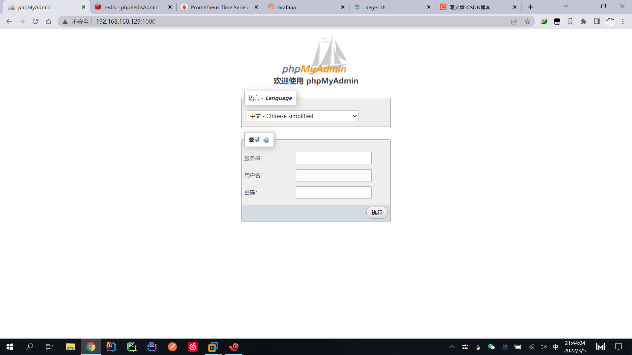Focus the 密码 password field
This screenshot has height=355, width=632.
(333, 192)
